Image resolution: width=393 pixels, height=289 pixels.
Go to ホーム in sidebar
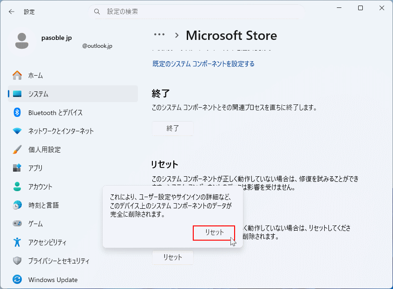click(x=36, y=75)
